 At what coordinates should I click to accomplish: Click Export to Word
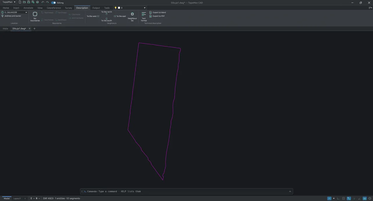[x=158, y=13]
